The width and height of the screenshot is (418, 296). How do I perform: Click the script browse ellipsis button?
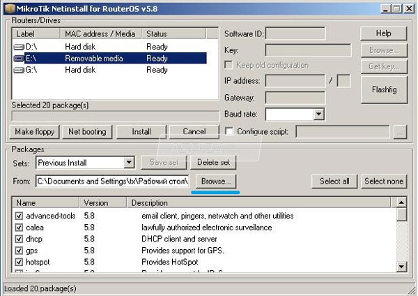click(x=400, y=132)
